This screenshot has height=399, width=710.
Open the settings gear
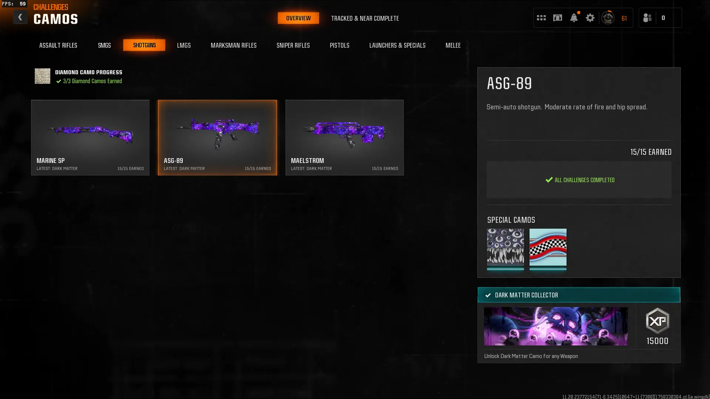tap(590, 18)
